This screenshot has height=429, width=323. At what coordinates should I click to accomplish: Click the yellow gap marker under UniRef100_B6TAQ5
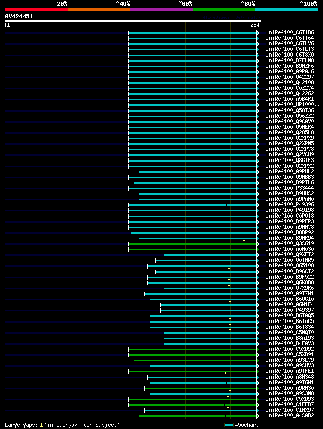230,318
